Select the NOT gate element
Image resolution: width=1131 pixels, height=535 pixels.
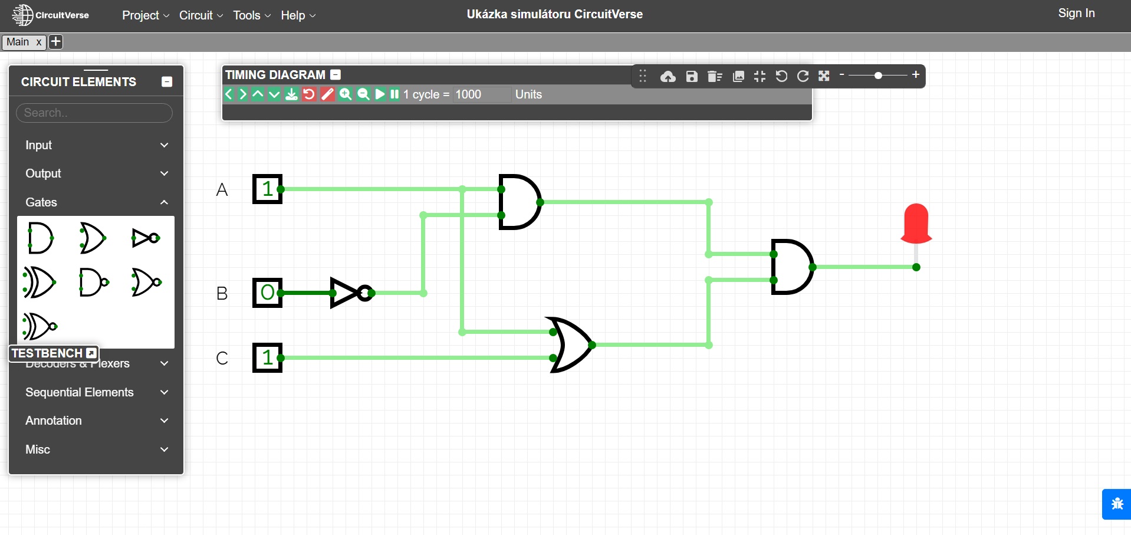click(146, 238)
